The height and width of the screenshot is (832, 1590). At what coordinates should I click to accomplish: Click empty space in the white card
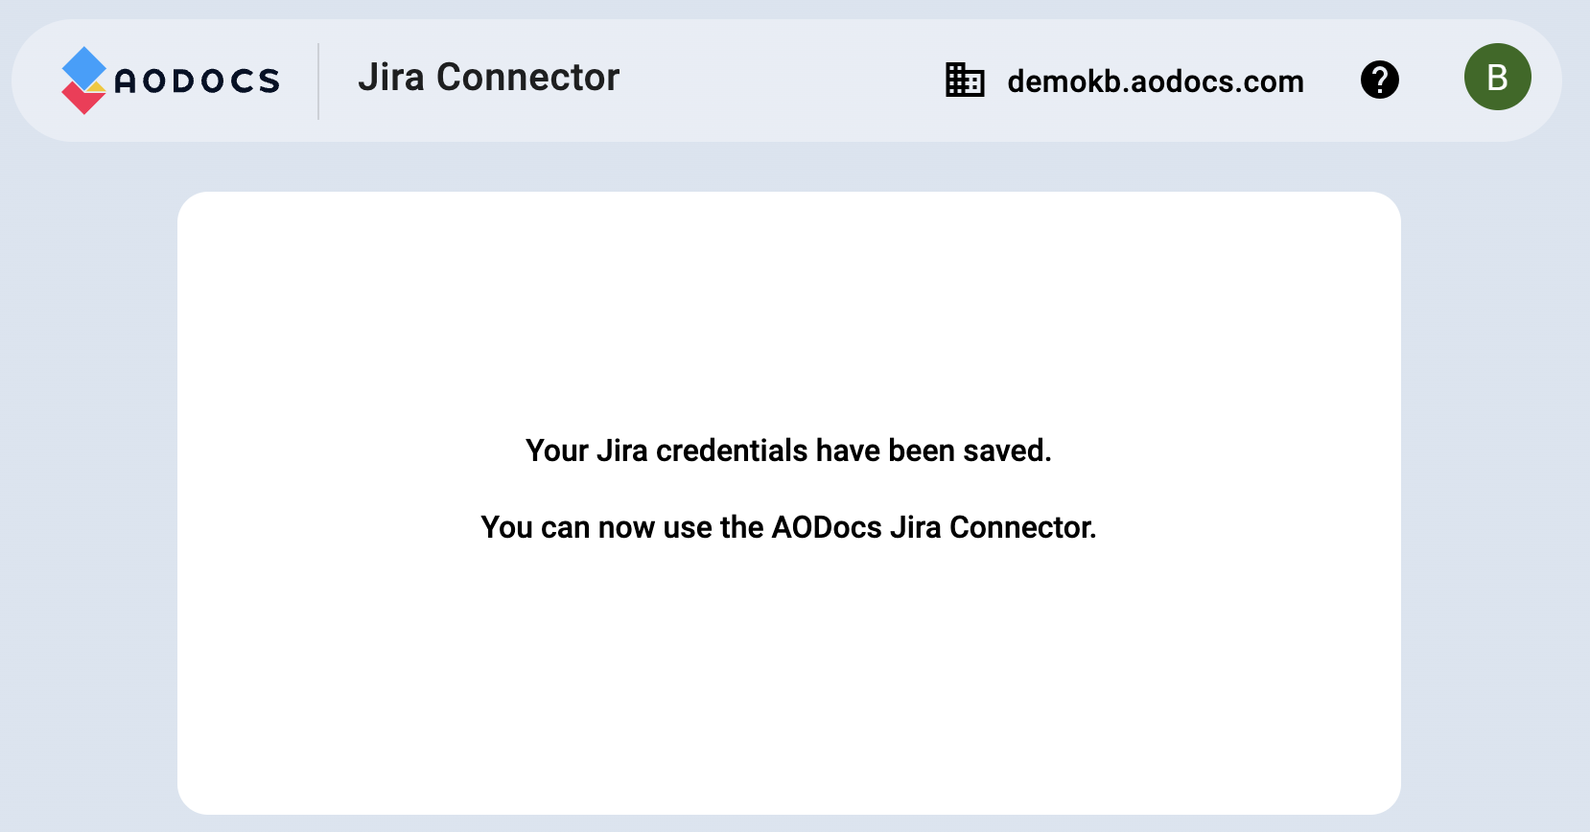tap(788, 690)
